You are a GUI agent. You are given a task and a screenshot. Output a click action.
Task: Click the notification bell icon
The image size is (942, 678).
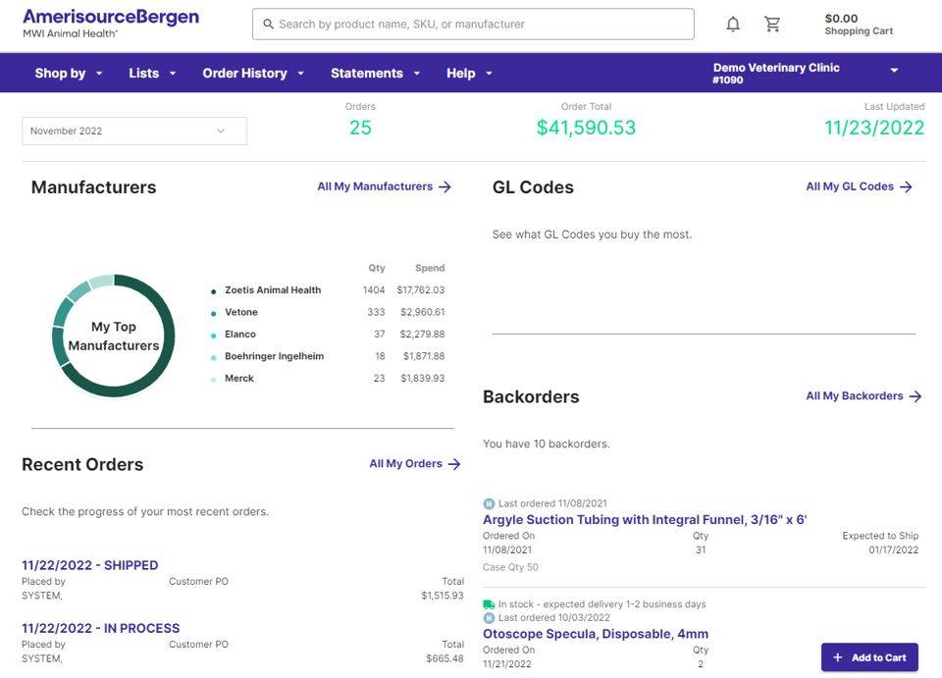pyautogui.click(x=733, y=25)
